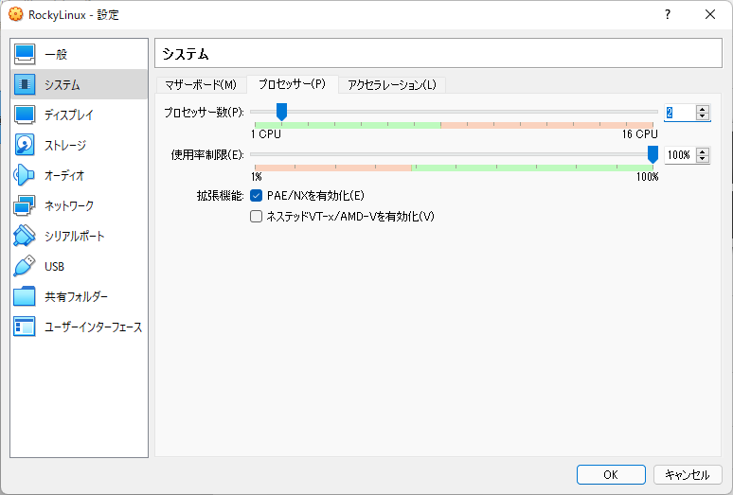The height and width of the screenshot is (495, 733).
Task: Switch to マザーボード tab
Action: pyautogui.click(x=200, y=85)
